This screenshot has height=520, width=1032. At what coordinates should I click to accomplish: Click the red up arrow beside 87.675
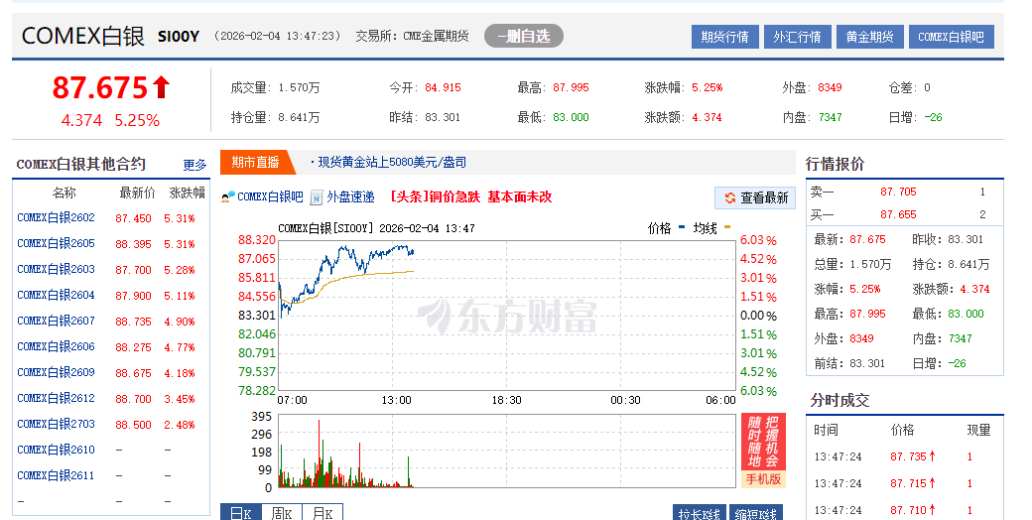click(161, 87)
